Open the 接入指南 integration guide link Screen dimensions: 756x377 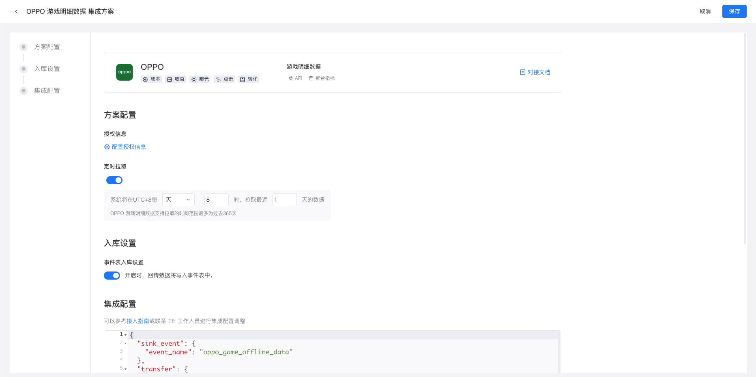[x=138, y=321]
